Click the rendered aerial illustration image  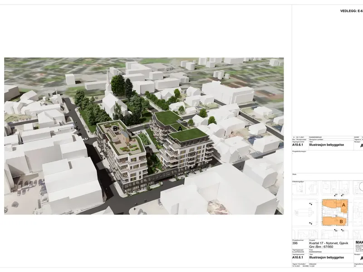[144, 136]
